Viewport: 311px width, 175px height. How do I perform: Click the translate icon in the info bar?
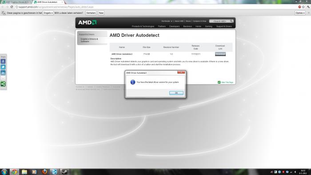click(4, 13)
